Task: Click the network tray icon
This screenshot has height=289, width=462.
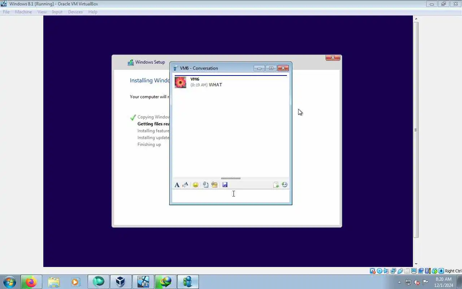Action: [408, 282]
